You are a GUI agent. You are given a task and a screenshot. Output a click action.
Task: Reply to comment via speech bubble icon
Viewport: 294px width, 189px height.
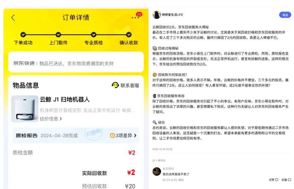[289, 179]
